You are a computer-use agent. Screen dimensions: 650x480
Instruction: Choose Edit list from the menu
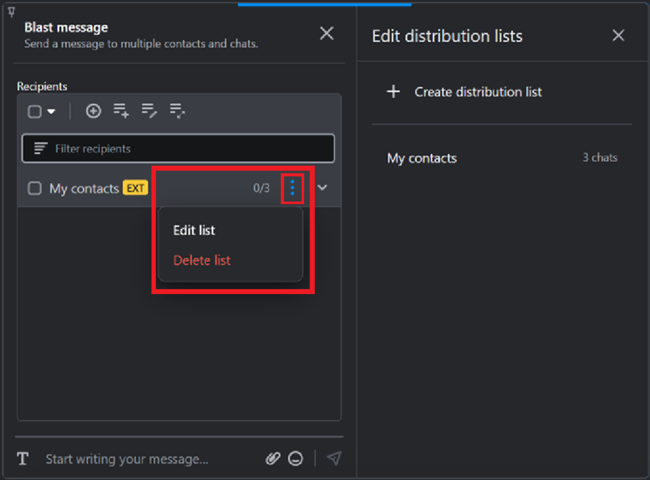194,230
